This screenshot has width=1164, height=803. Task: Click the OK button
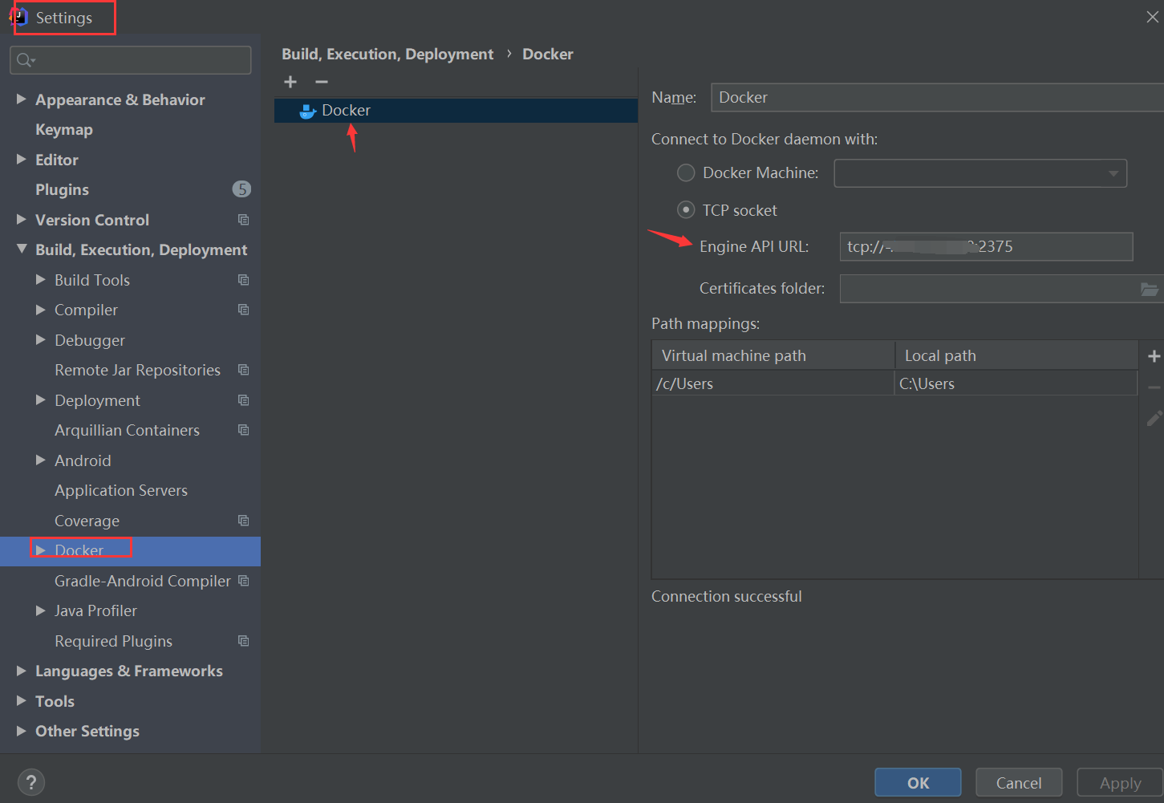918,783
